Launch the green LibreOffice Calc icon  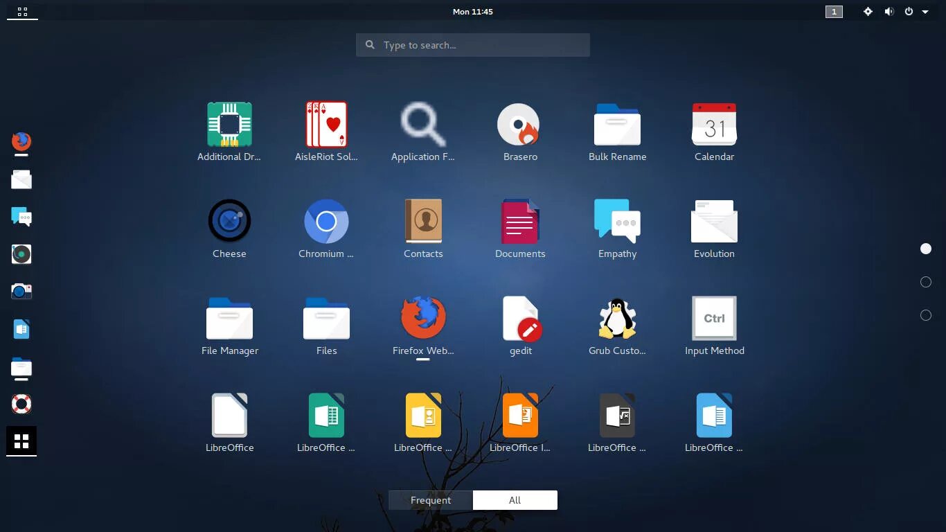tap(326, 416)
